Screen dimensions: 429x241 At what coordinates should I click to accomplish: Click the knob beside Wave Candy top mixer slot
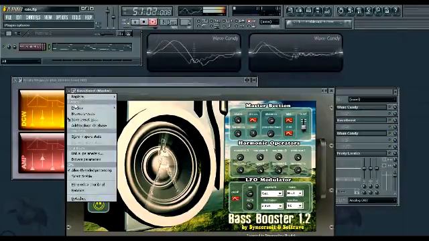pos(395,107)
